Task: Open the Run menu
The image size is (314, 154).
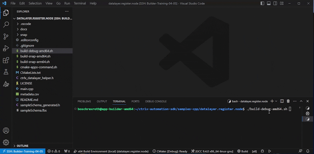Action: (x=67, y=3)
